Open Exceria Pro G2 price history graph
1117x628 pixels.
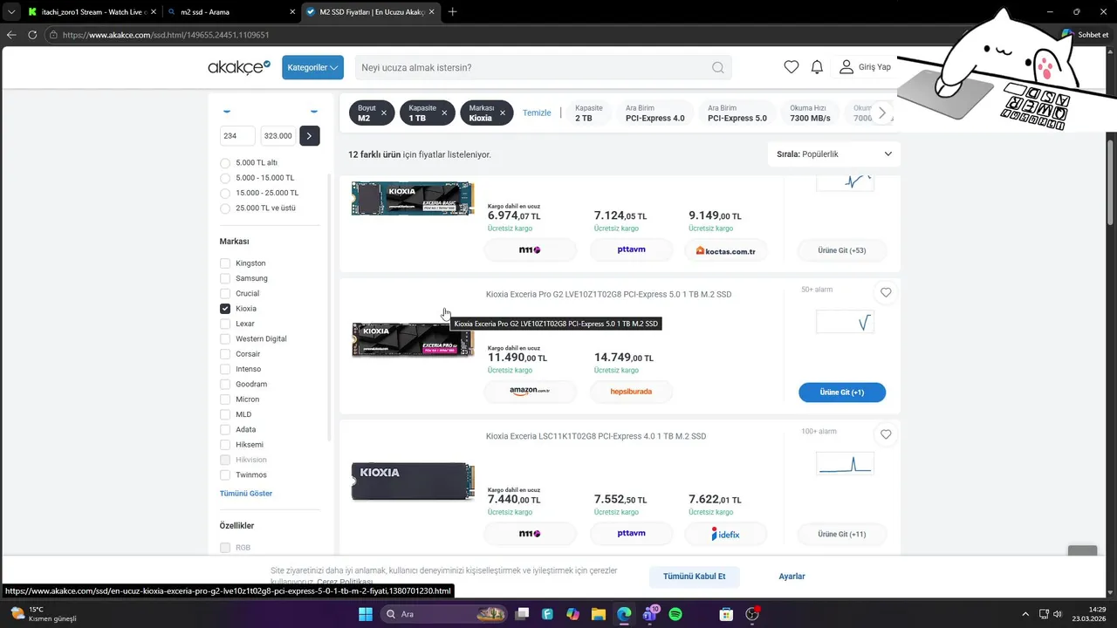(x=845, y=323)
